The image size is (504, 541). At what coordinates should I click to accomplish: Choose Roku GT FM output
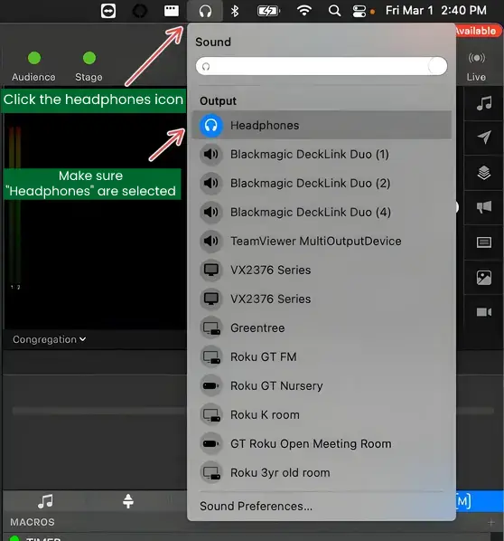click(322, 356)
